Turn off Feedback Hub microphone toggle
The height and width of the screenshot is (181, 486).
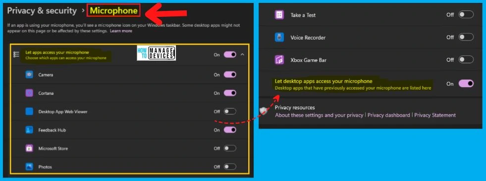click(x=230, y=130)
